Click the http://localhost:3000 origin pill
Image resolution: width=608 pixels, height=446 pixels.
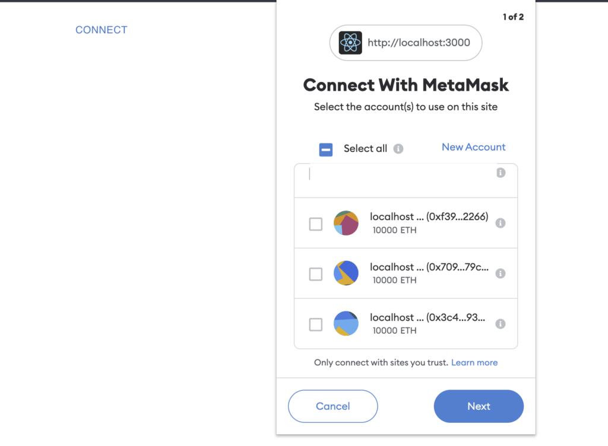406,43
